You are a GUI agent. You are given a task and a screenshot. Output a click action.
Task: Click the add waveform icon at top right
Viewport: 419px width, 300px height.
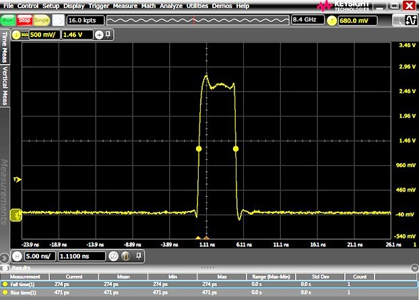tap(411, 20)
